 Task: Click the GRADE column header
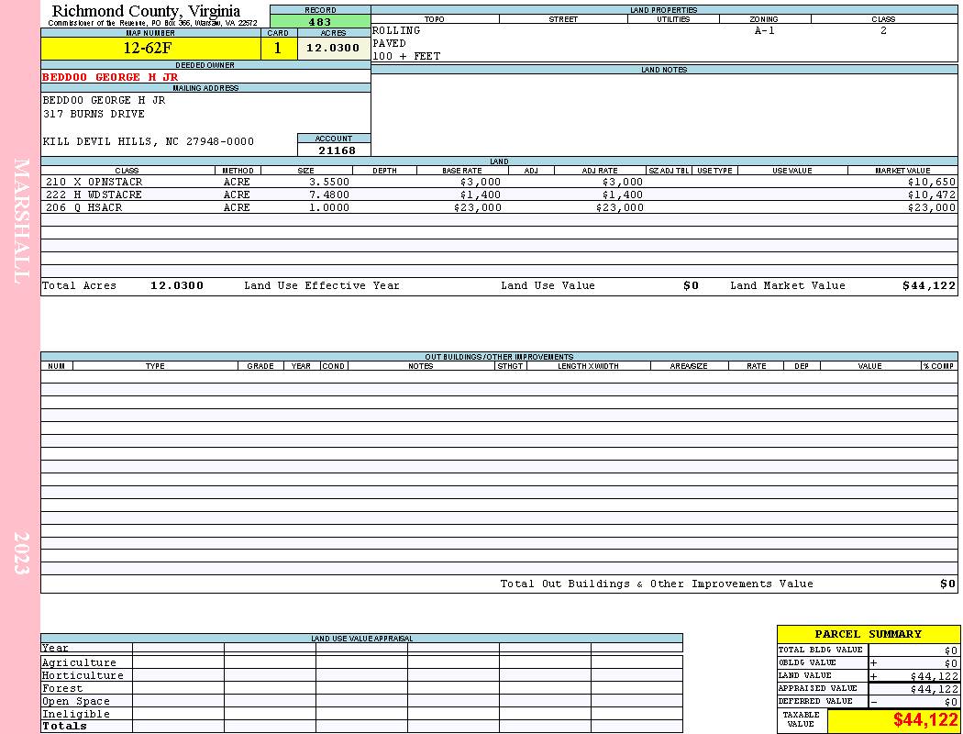click(x=260, y=366)
